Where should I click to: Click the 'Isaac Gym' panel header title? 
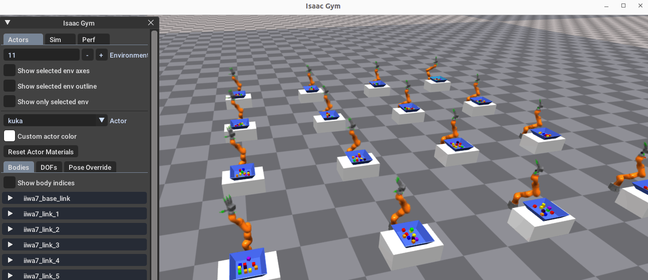(79, 23)
